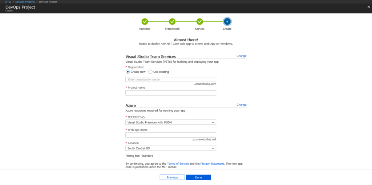The image size is (372, 185).
Task: Click the Done button
Action: (x=198, y=177)
